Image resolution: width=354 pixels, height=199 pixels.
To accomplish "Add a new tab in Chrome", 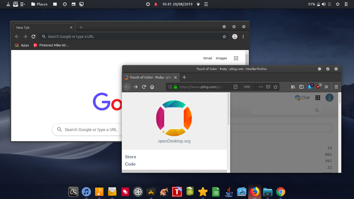I will [81, 27].
